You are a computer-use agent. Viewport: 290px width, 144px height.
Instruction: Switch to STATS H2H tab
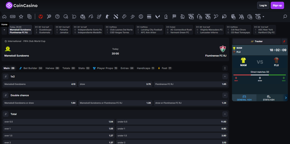tap(268, 98)
